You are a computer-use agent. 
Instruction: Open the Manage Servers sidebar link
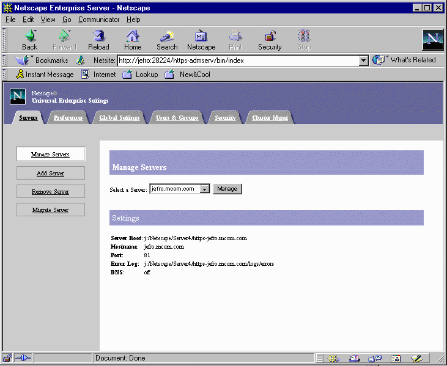51,154
